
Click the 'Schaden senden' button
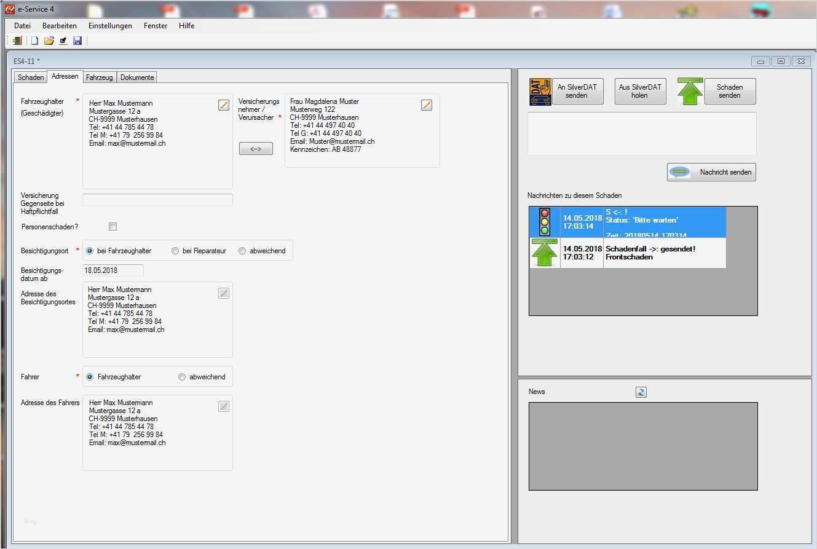tap(730, 92)
